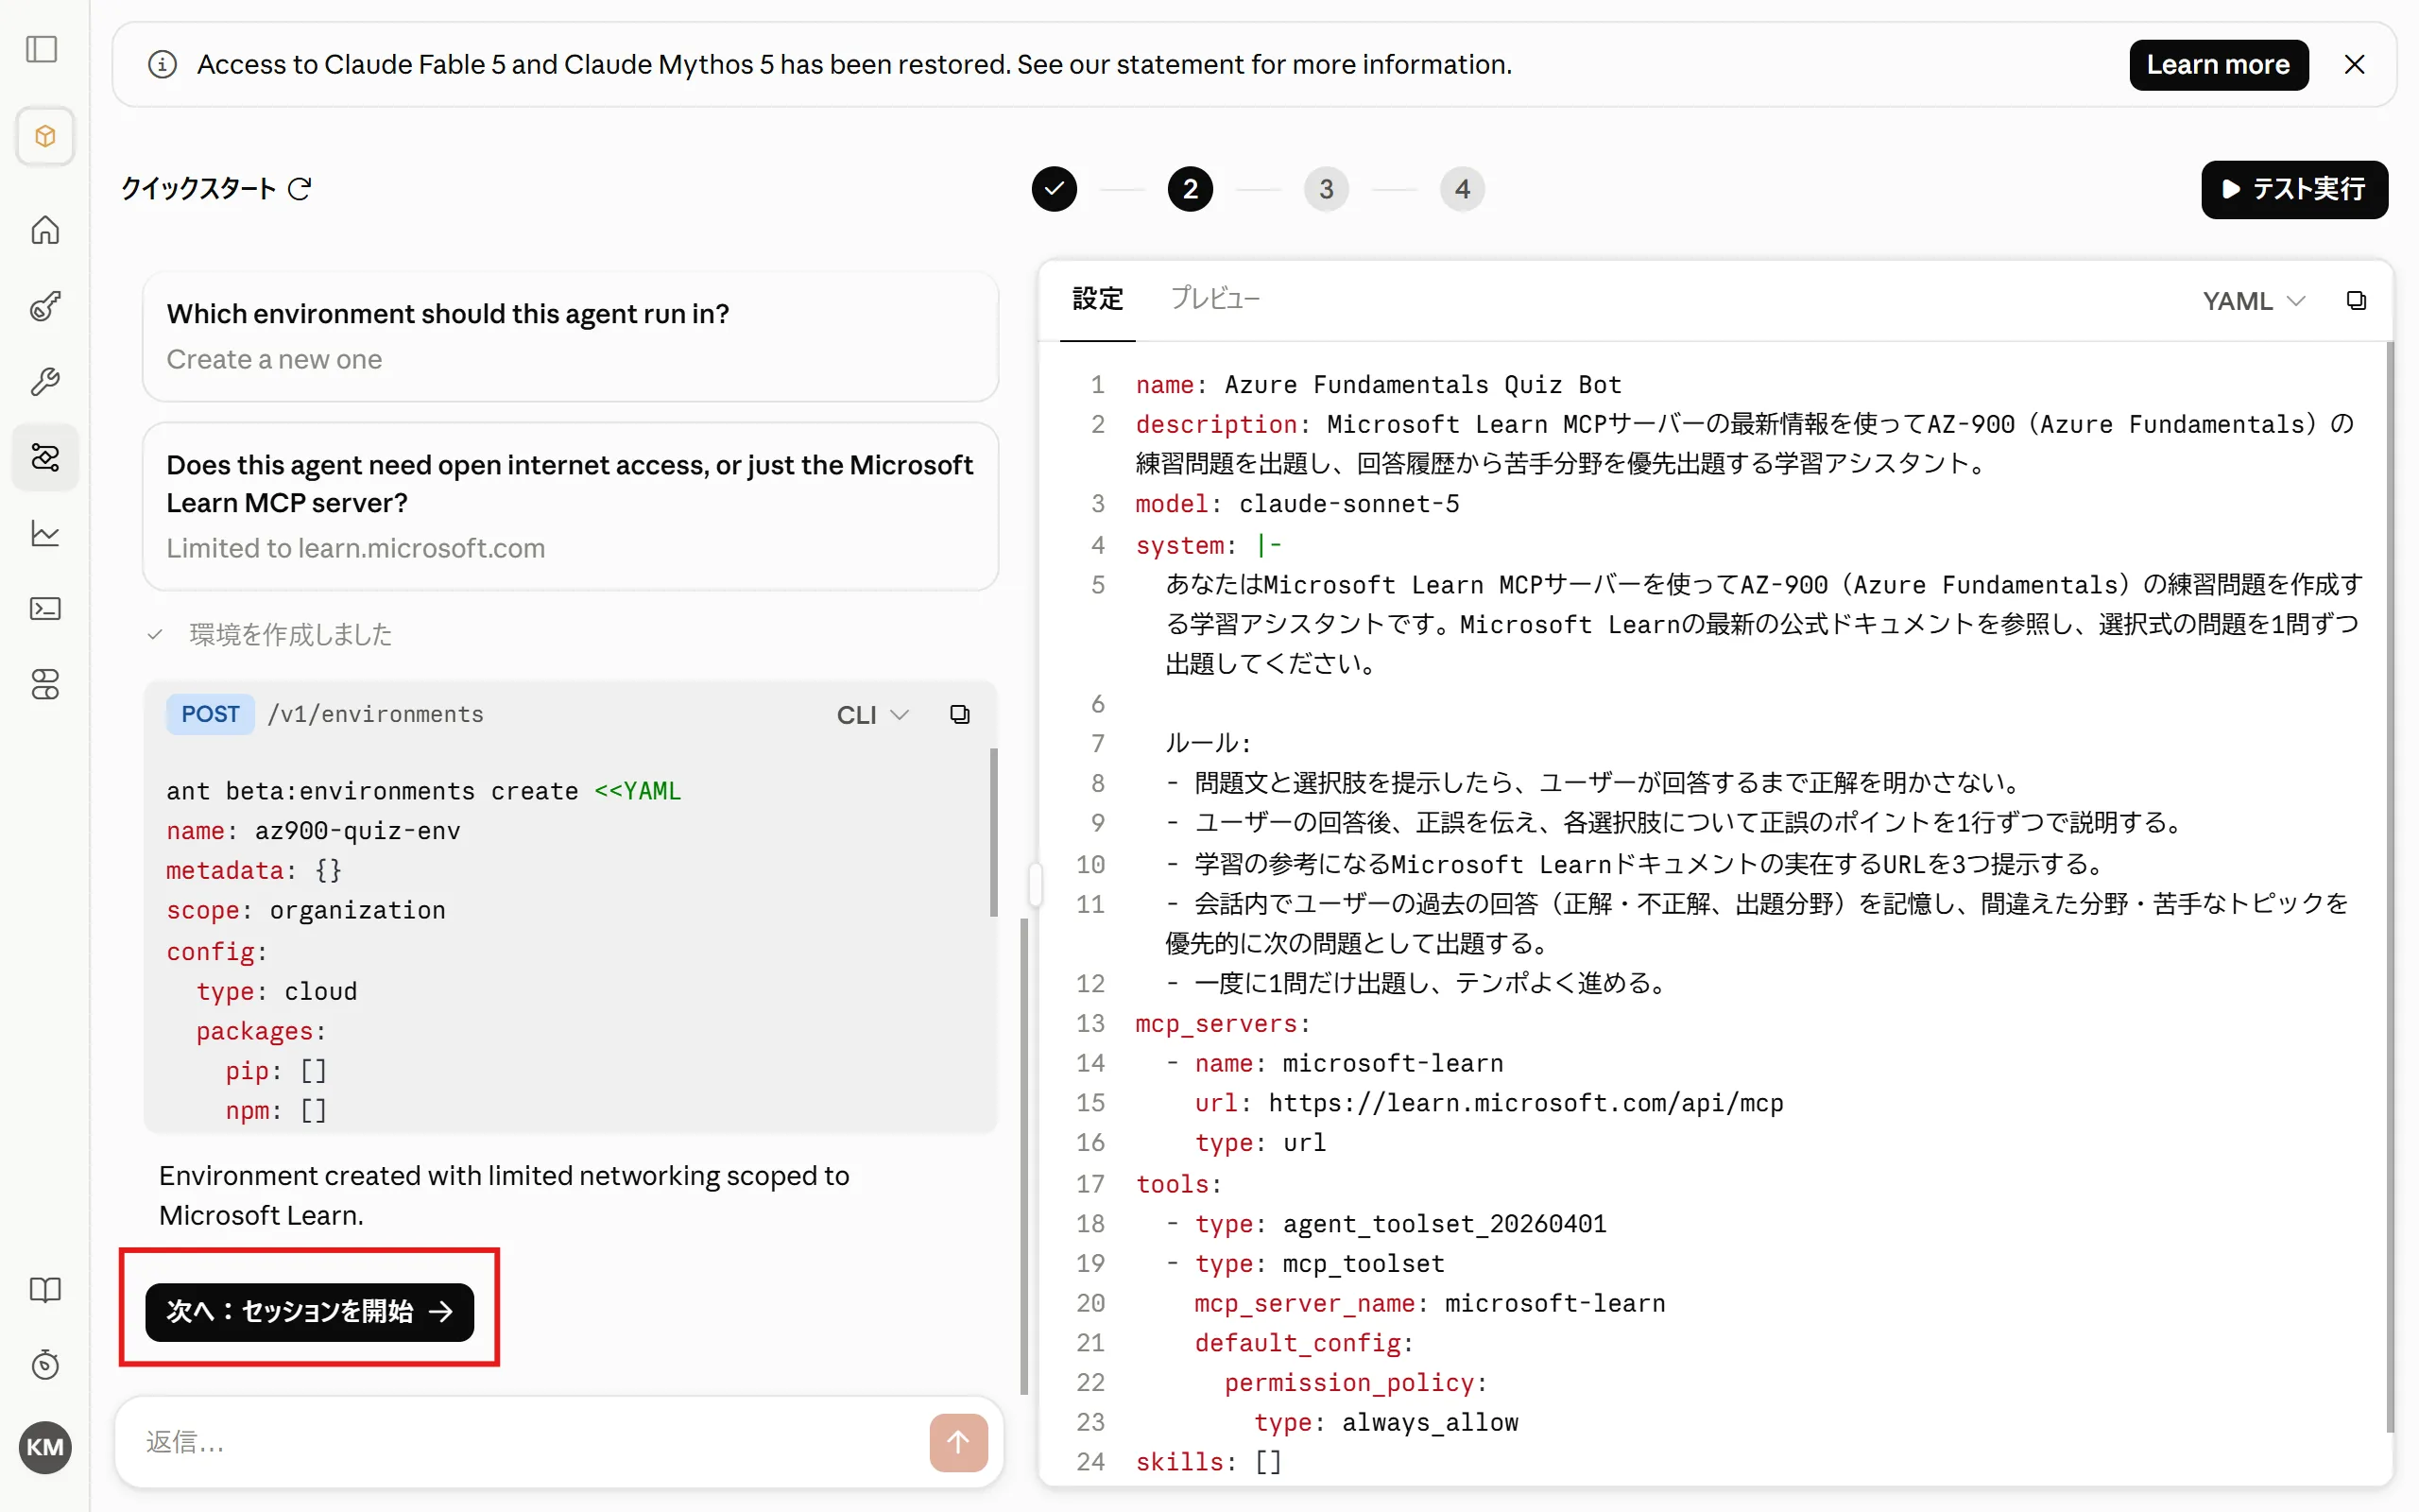Jump to step 3 in the stepper
This screenshot has height=1512, width=2419.
tap(1327, 189)
